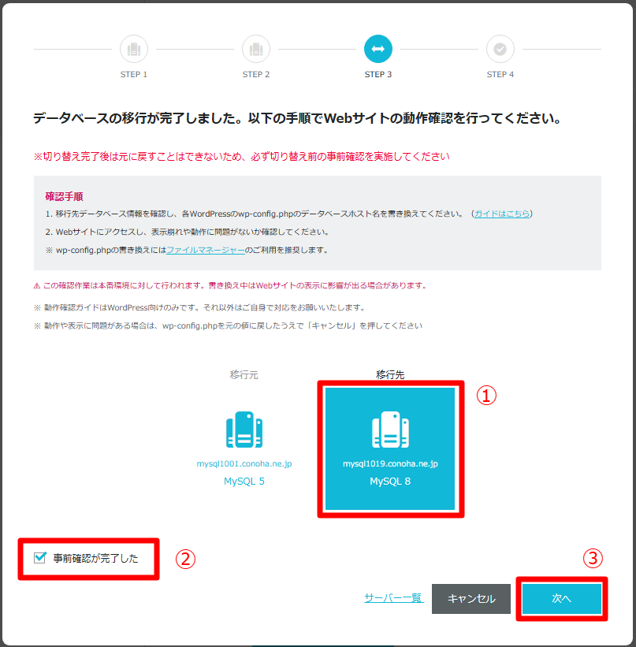Click the active STEP 3 transfer arrows icon
The height and width of the screenshot is (647, 636).
378,49
